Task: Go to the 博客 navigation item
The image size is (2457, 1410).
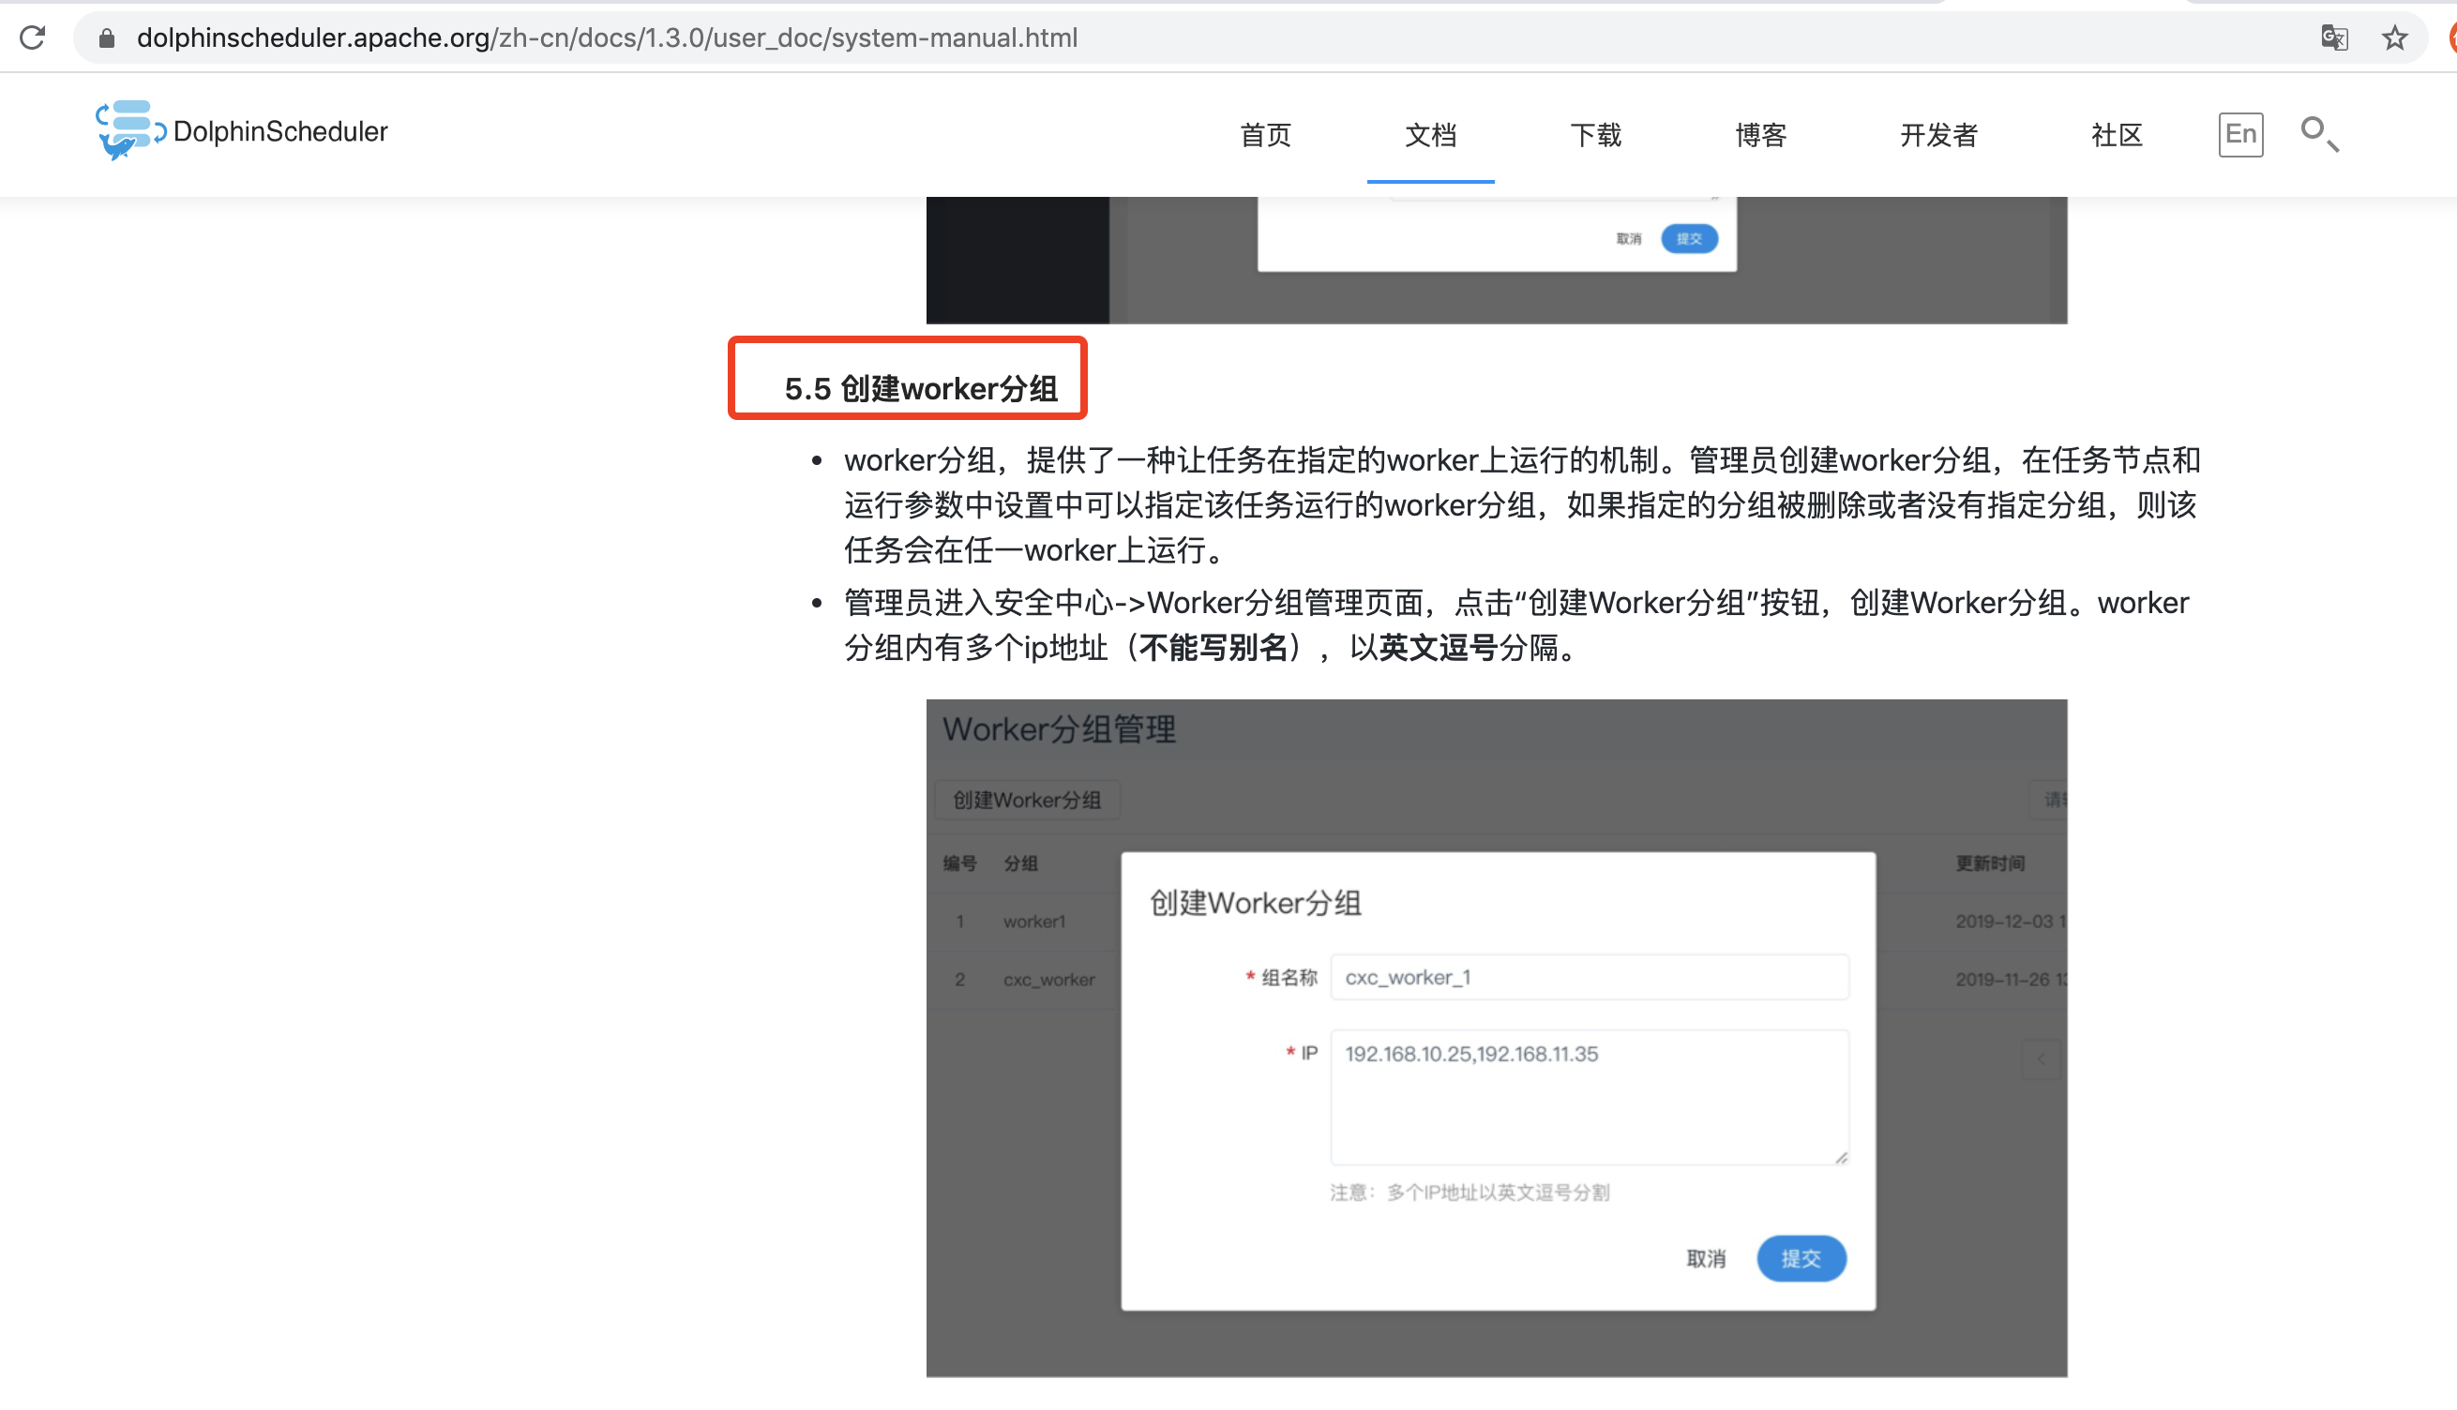Action: (1759, 135)
